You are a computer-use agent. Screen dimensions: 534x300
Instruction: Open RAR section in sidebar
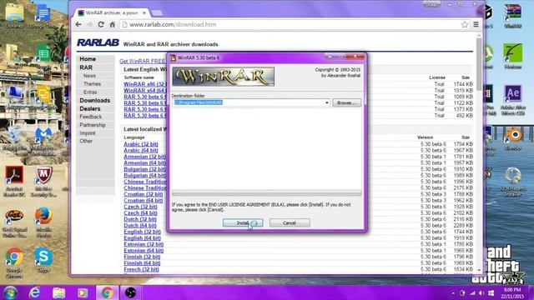tap(86, 67)
